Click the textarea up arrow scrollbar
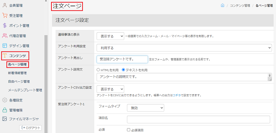Viewport: 276px width, 133px height. coord(270,75)
